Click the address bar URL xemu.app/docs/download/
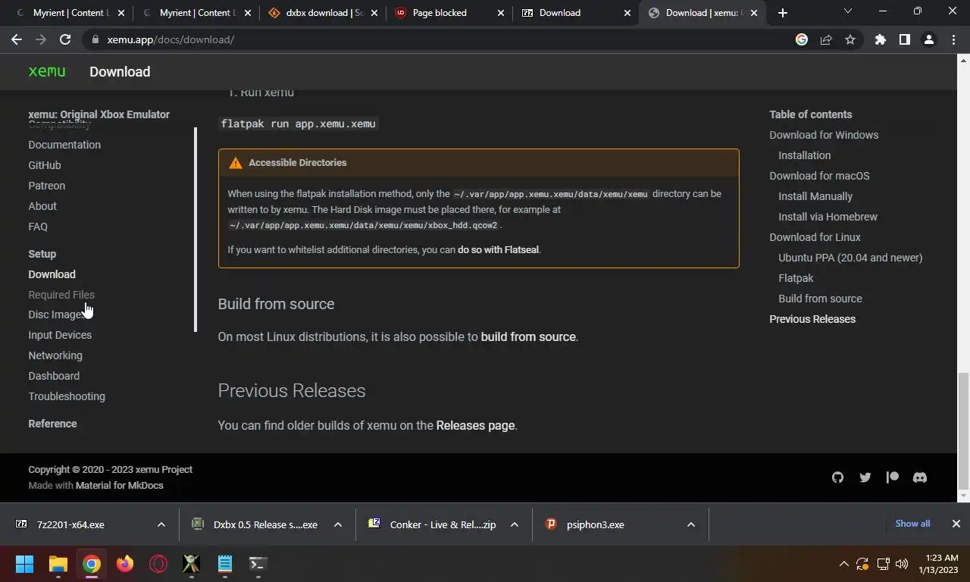This screenshot has height=582, width=970. [171, 39]
